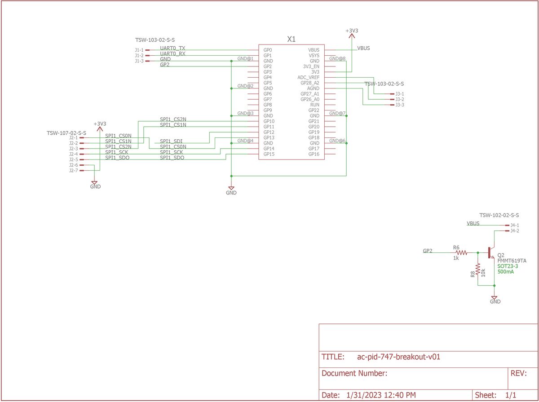Click the GP2 net label left of R6

(427, 250)
